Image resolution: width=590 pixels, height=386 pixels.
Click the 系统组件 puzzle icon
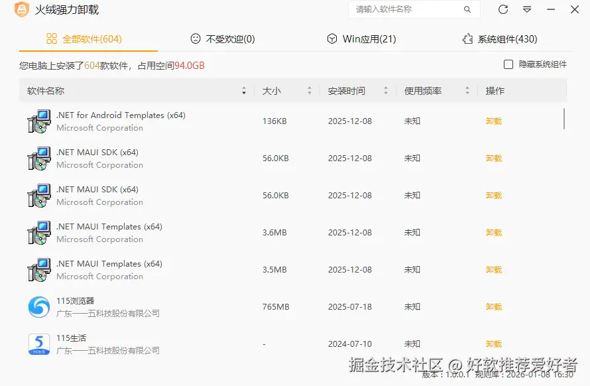pyautogui.click(x=468, y=38)
